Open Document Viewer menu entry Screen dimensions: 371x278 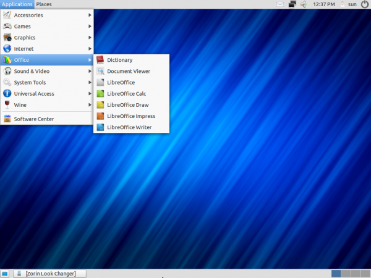[131, 71]
